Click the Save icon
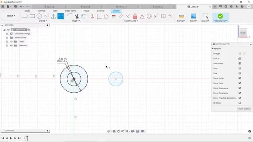 [15, 7]
